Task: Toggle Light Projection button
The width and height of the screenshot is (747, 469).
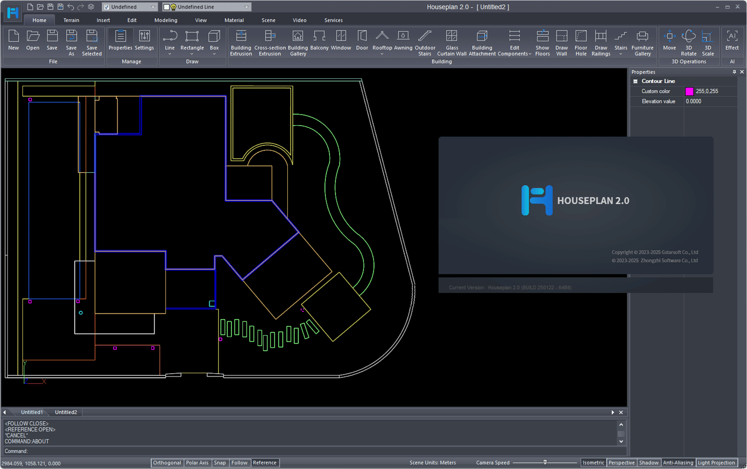Action: [x=716, y=463]
